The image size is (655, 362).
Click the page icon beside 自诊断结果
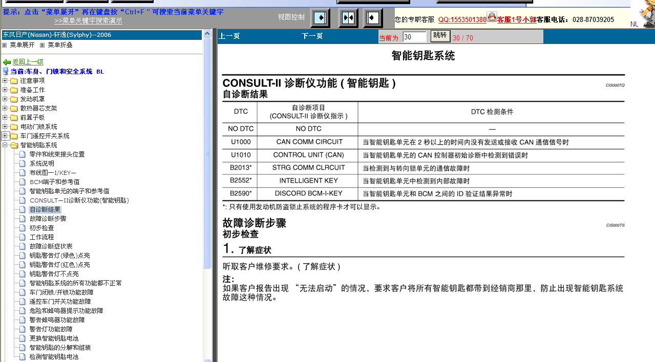[x=23, y=210]
